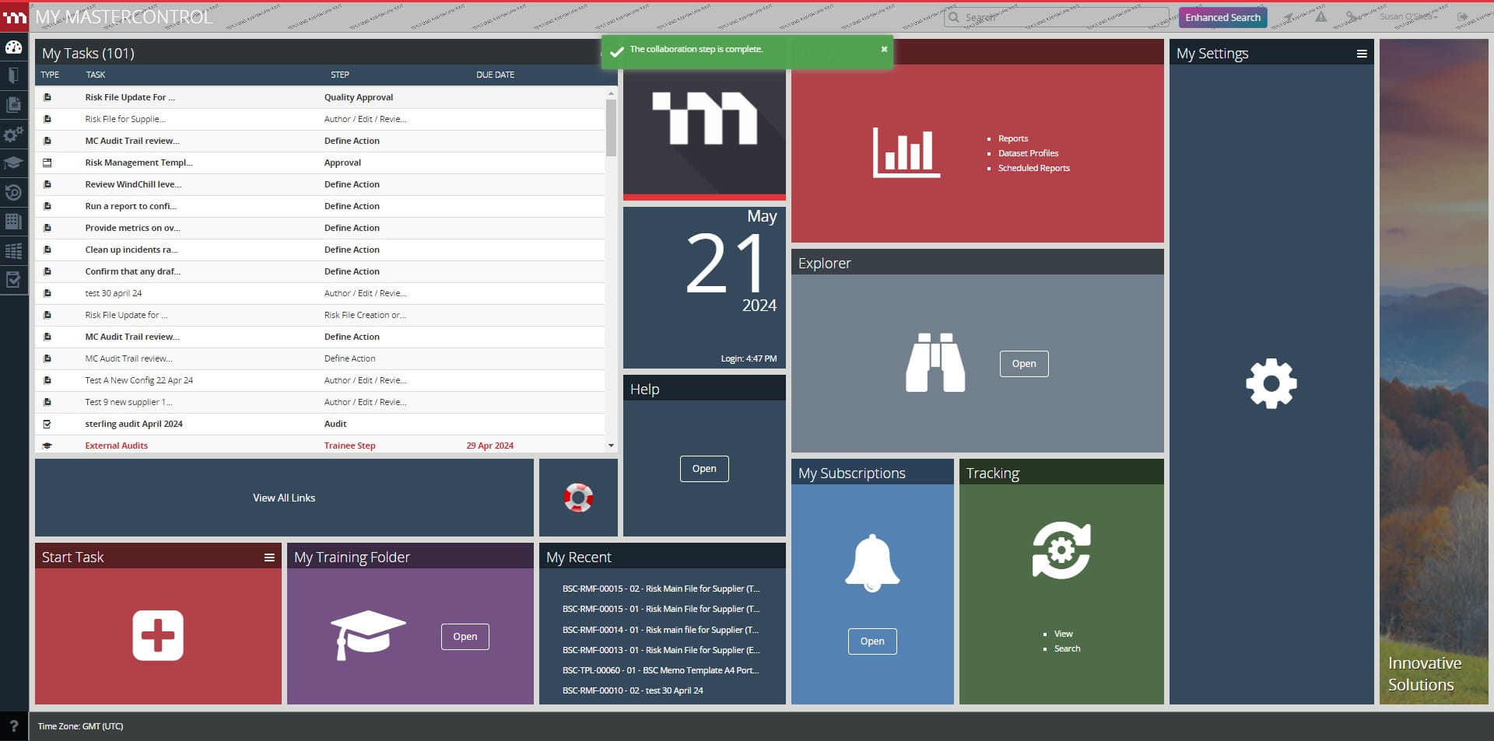Select the Documents icon in the sidebar
This screenshot has height=741, width=1494.
point(13,104)
